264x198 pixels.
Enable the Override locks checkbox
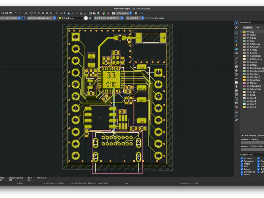coord(148,18)
